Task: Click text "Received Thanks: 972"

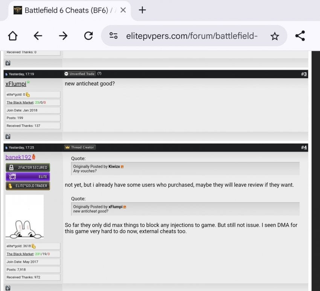Action: (23, 277)
